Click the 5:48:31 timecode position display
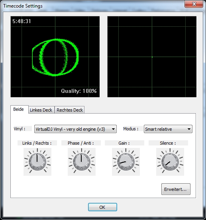 tap(22, 21)
